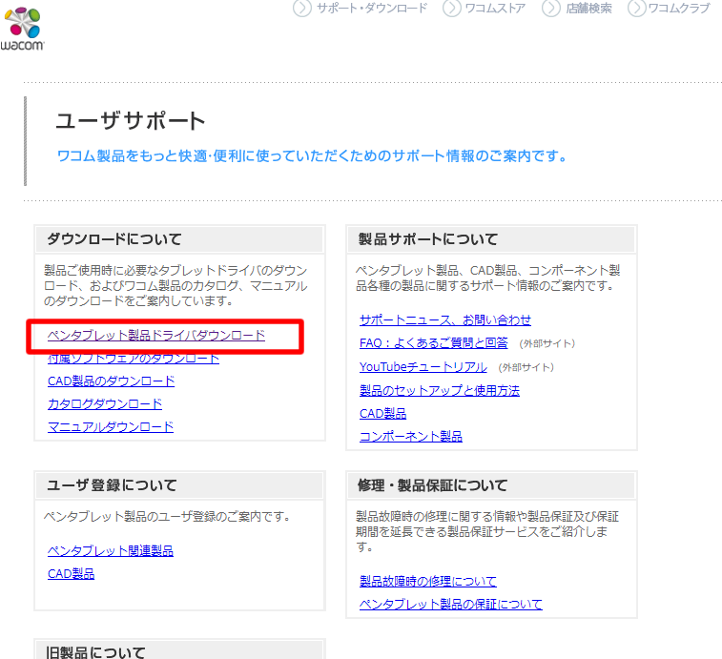Click the 修理・製品保証について section heading

[433, 484]
